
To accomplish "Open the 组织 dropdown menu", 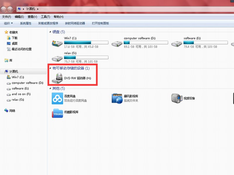I will pos(8,23).
